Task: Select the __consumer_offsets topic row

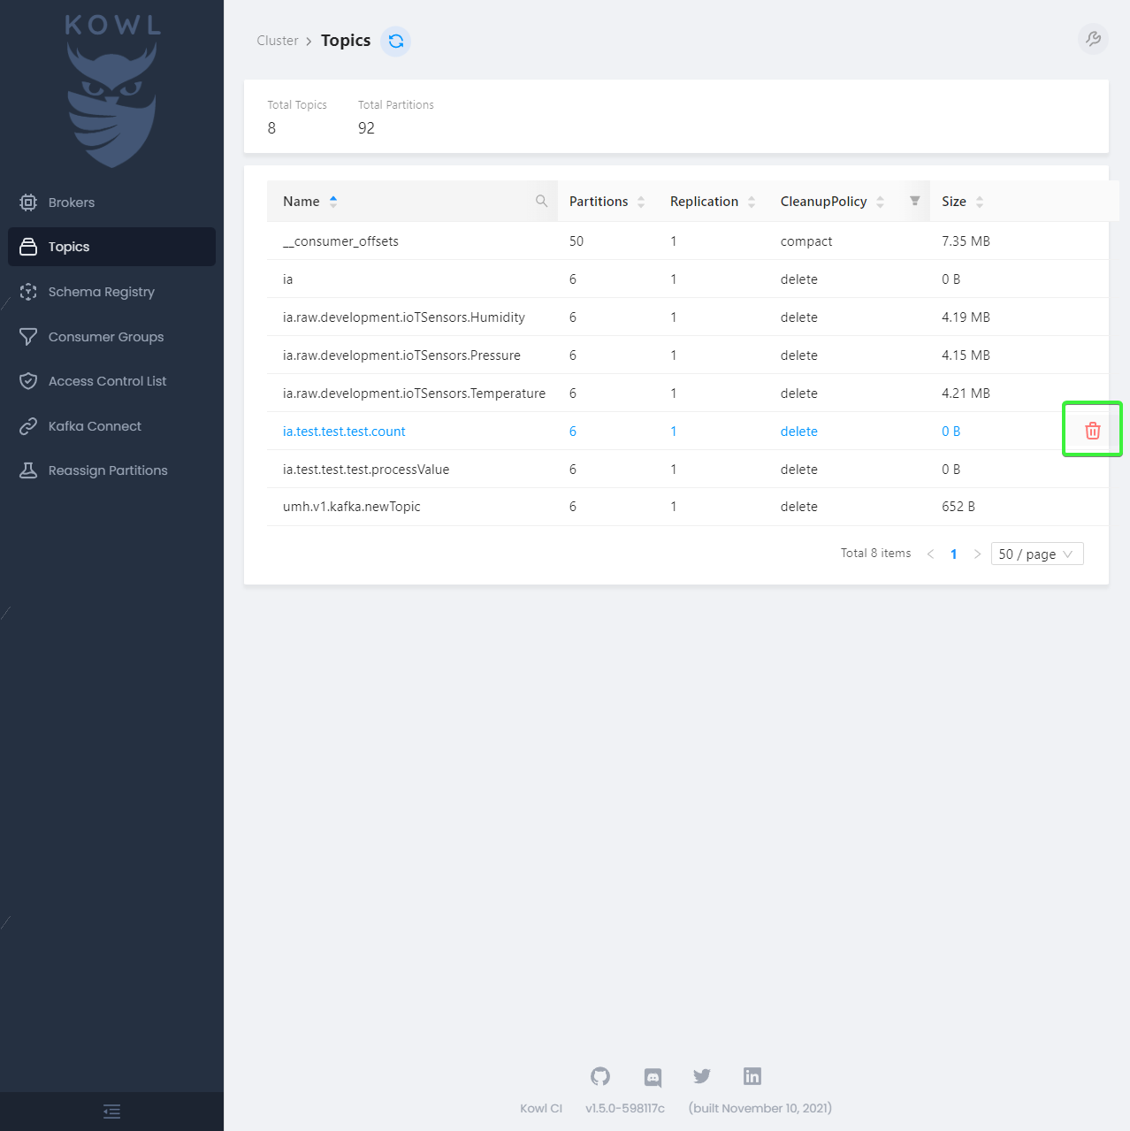Action: (340, 241)
